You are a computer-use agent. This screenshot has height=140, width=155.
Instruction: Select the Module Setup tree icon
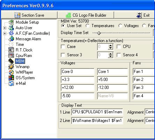11,22
